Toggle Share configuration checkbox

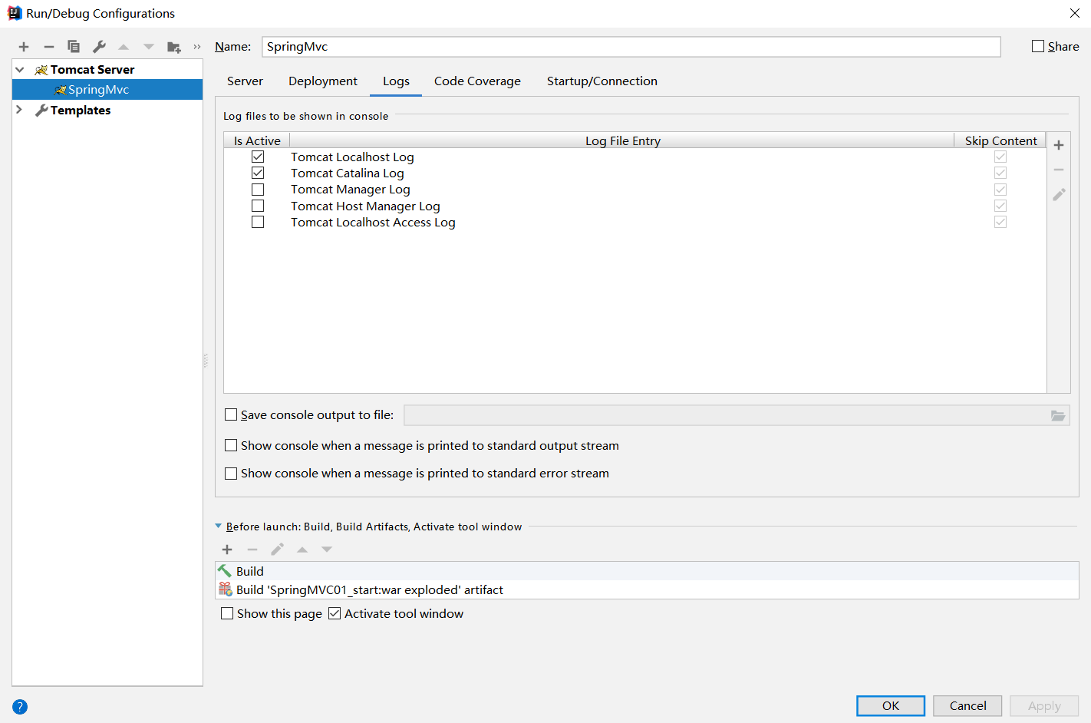(x=1038, y=47)
